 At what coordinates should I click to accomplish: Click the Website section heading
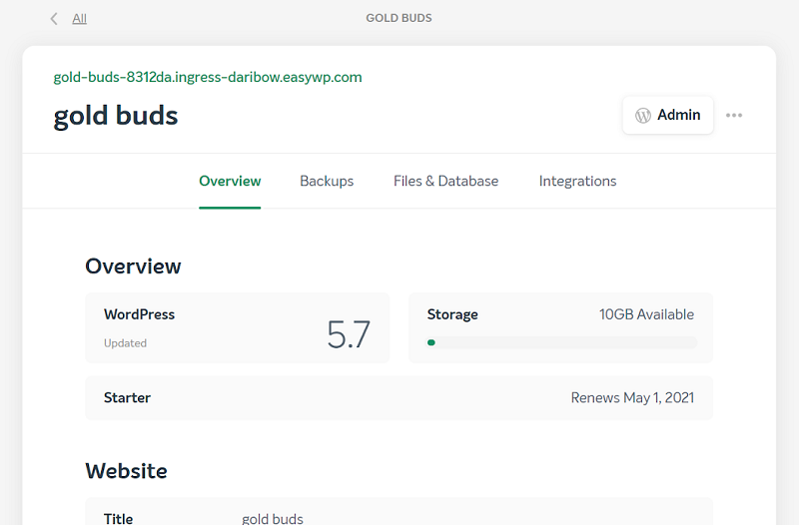point(127,471)
